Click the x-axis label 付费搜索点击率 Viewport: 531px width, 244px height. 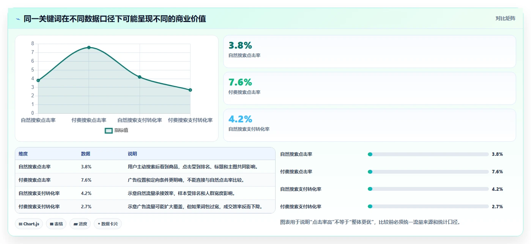point(89,120)
